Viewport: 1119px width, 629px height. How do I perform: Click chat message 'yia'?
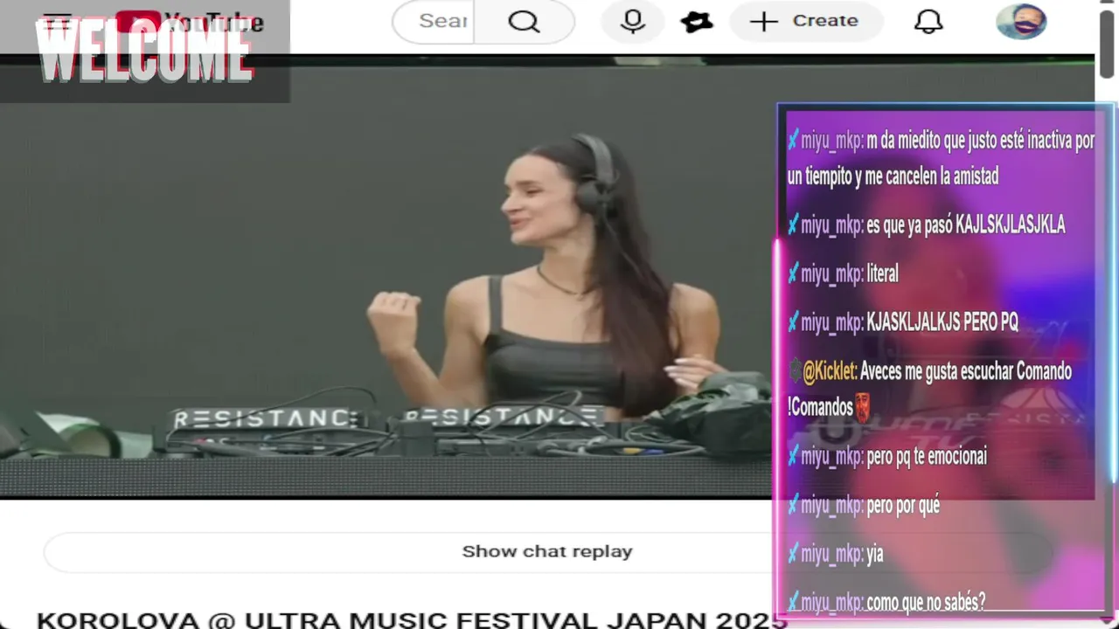pos(875,554)
